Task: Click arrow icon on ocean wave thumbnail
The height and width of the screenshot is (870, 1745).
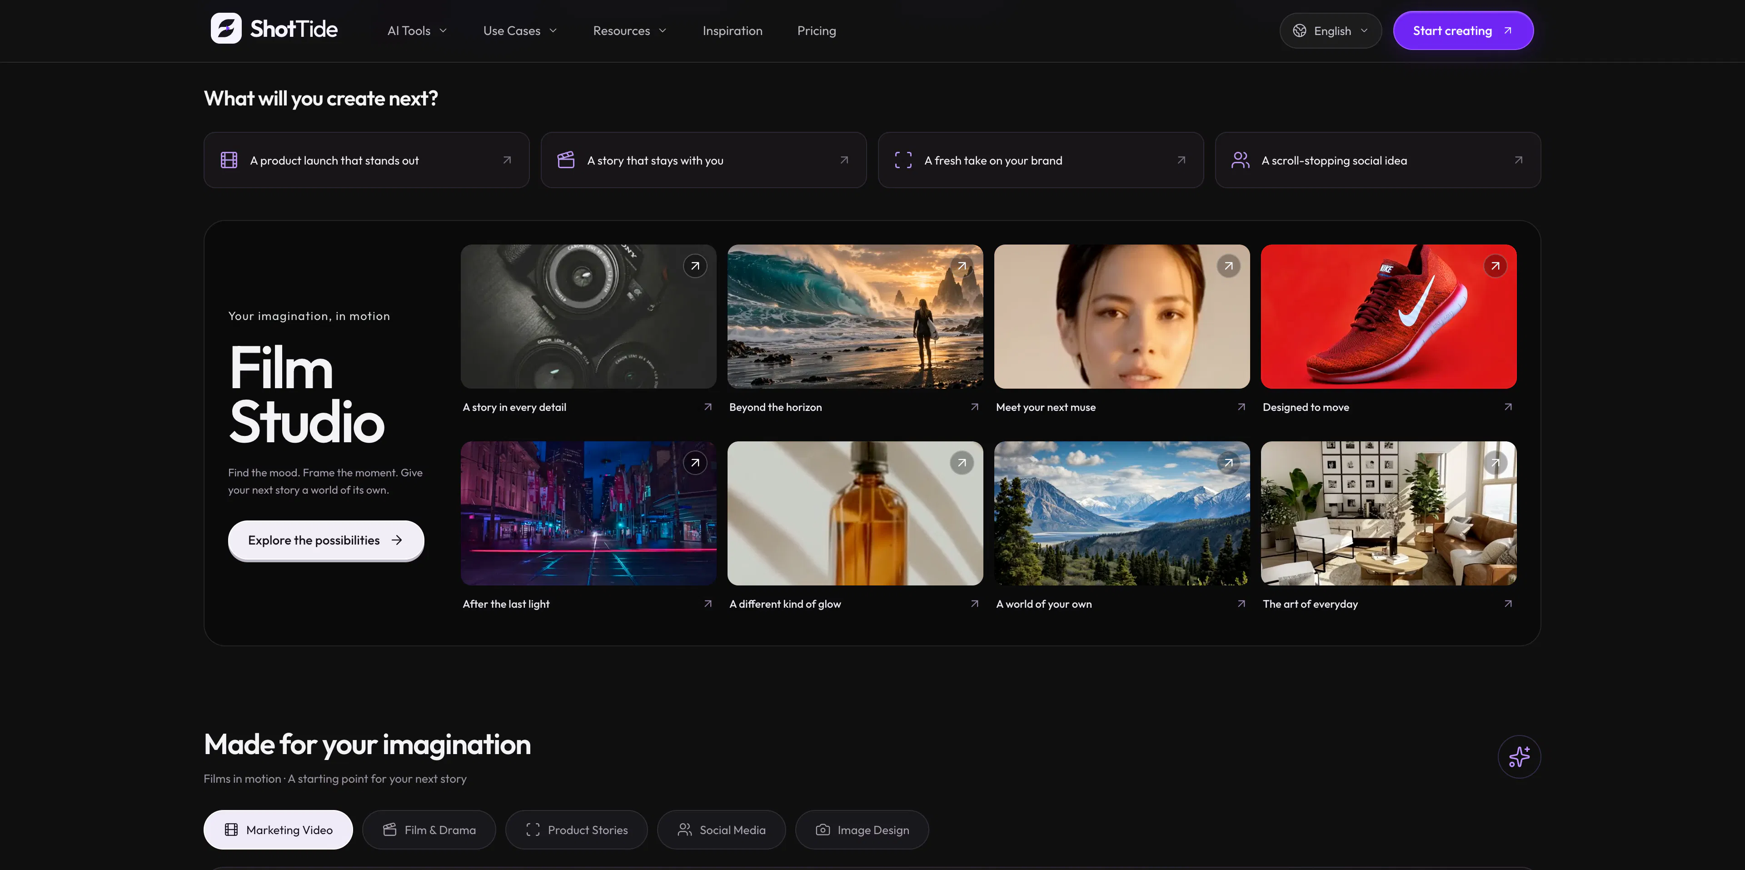Action: pyautogui.click(x=961, y=266)
